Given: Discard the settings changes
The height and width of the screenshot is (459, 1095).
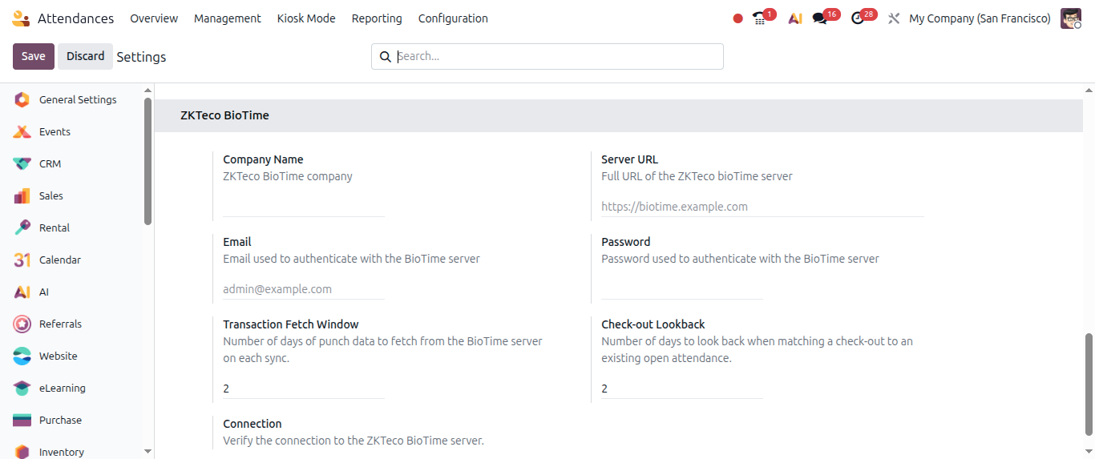Looking at the screenshot, I should click(x=85, y=56).
